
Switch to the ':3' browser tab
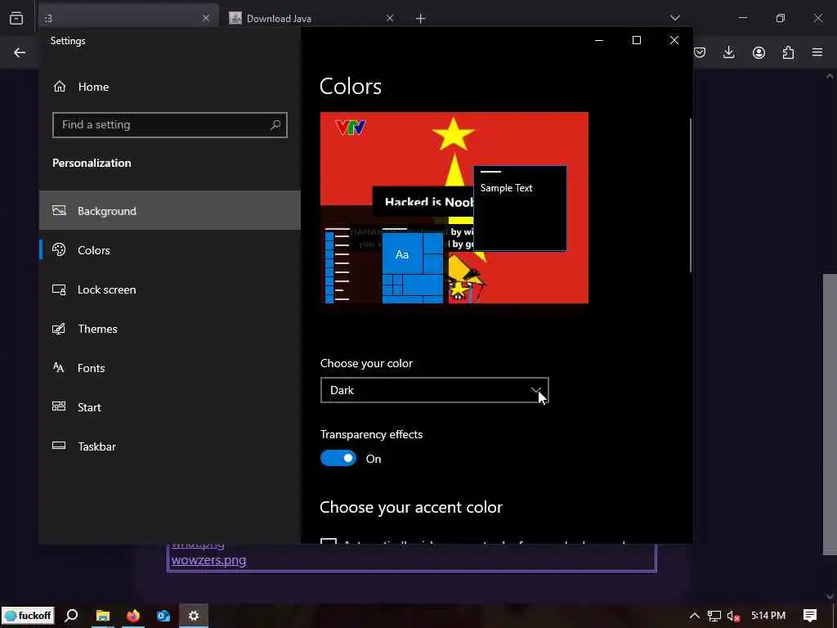click(128, 18)
